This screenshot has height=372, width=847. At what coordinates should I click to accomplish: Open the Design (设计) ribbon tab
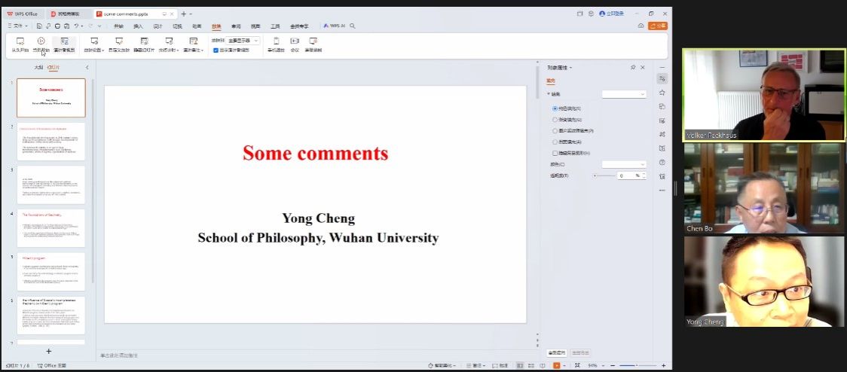(157, 26)
